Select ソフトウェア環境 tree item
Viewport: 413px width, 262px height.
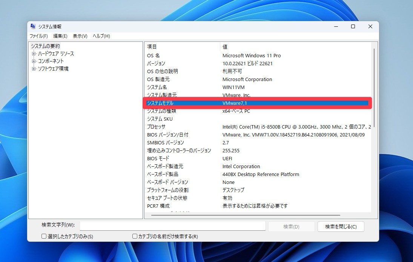tap(53, 69)
